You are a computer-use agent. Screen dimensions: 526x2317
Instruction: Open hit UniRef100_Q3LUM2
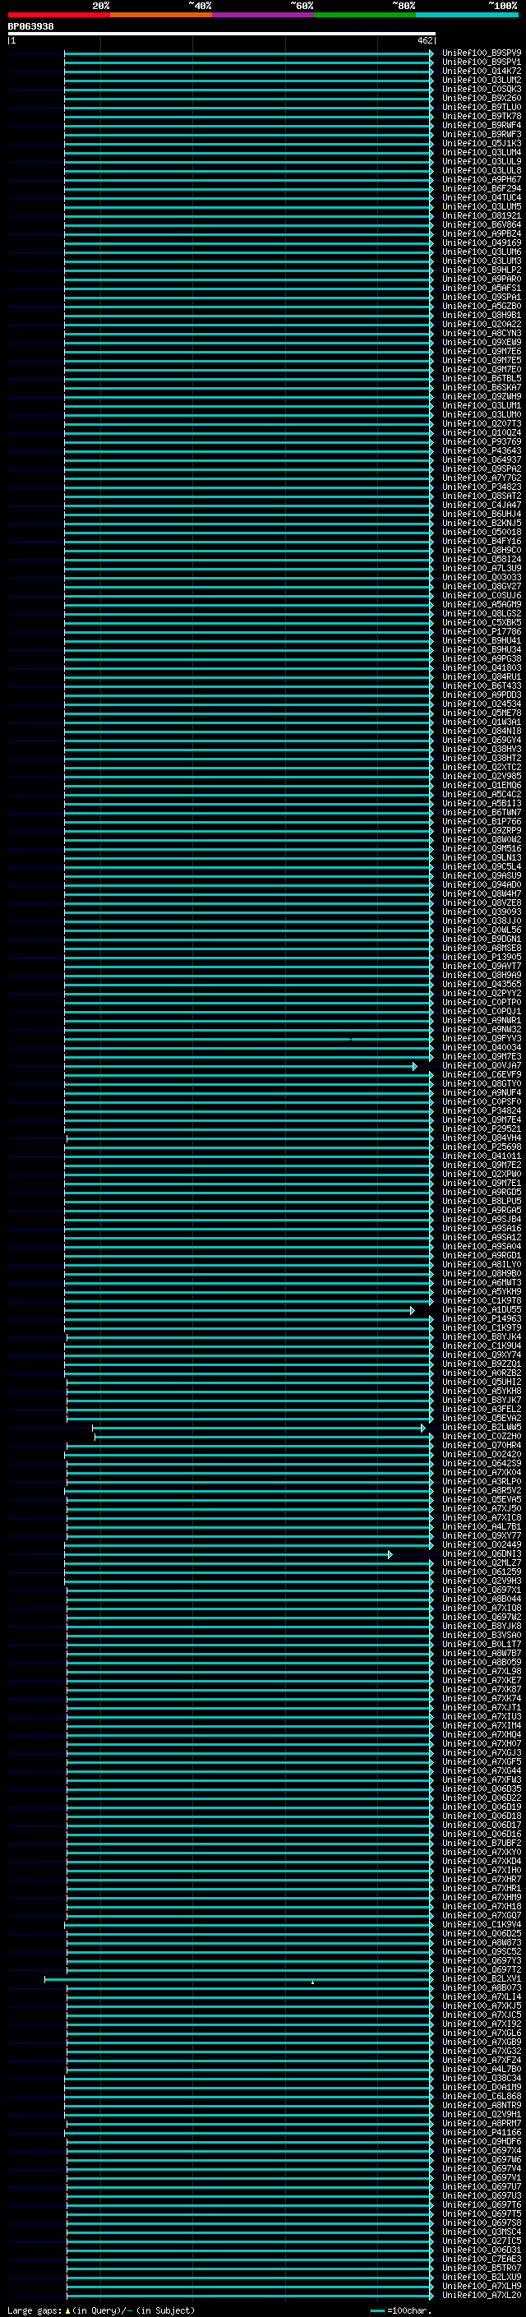coord(481,80)
